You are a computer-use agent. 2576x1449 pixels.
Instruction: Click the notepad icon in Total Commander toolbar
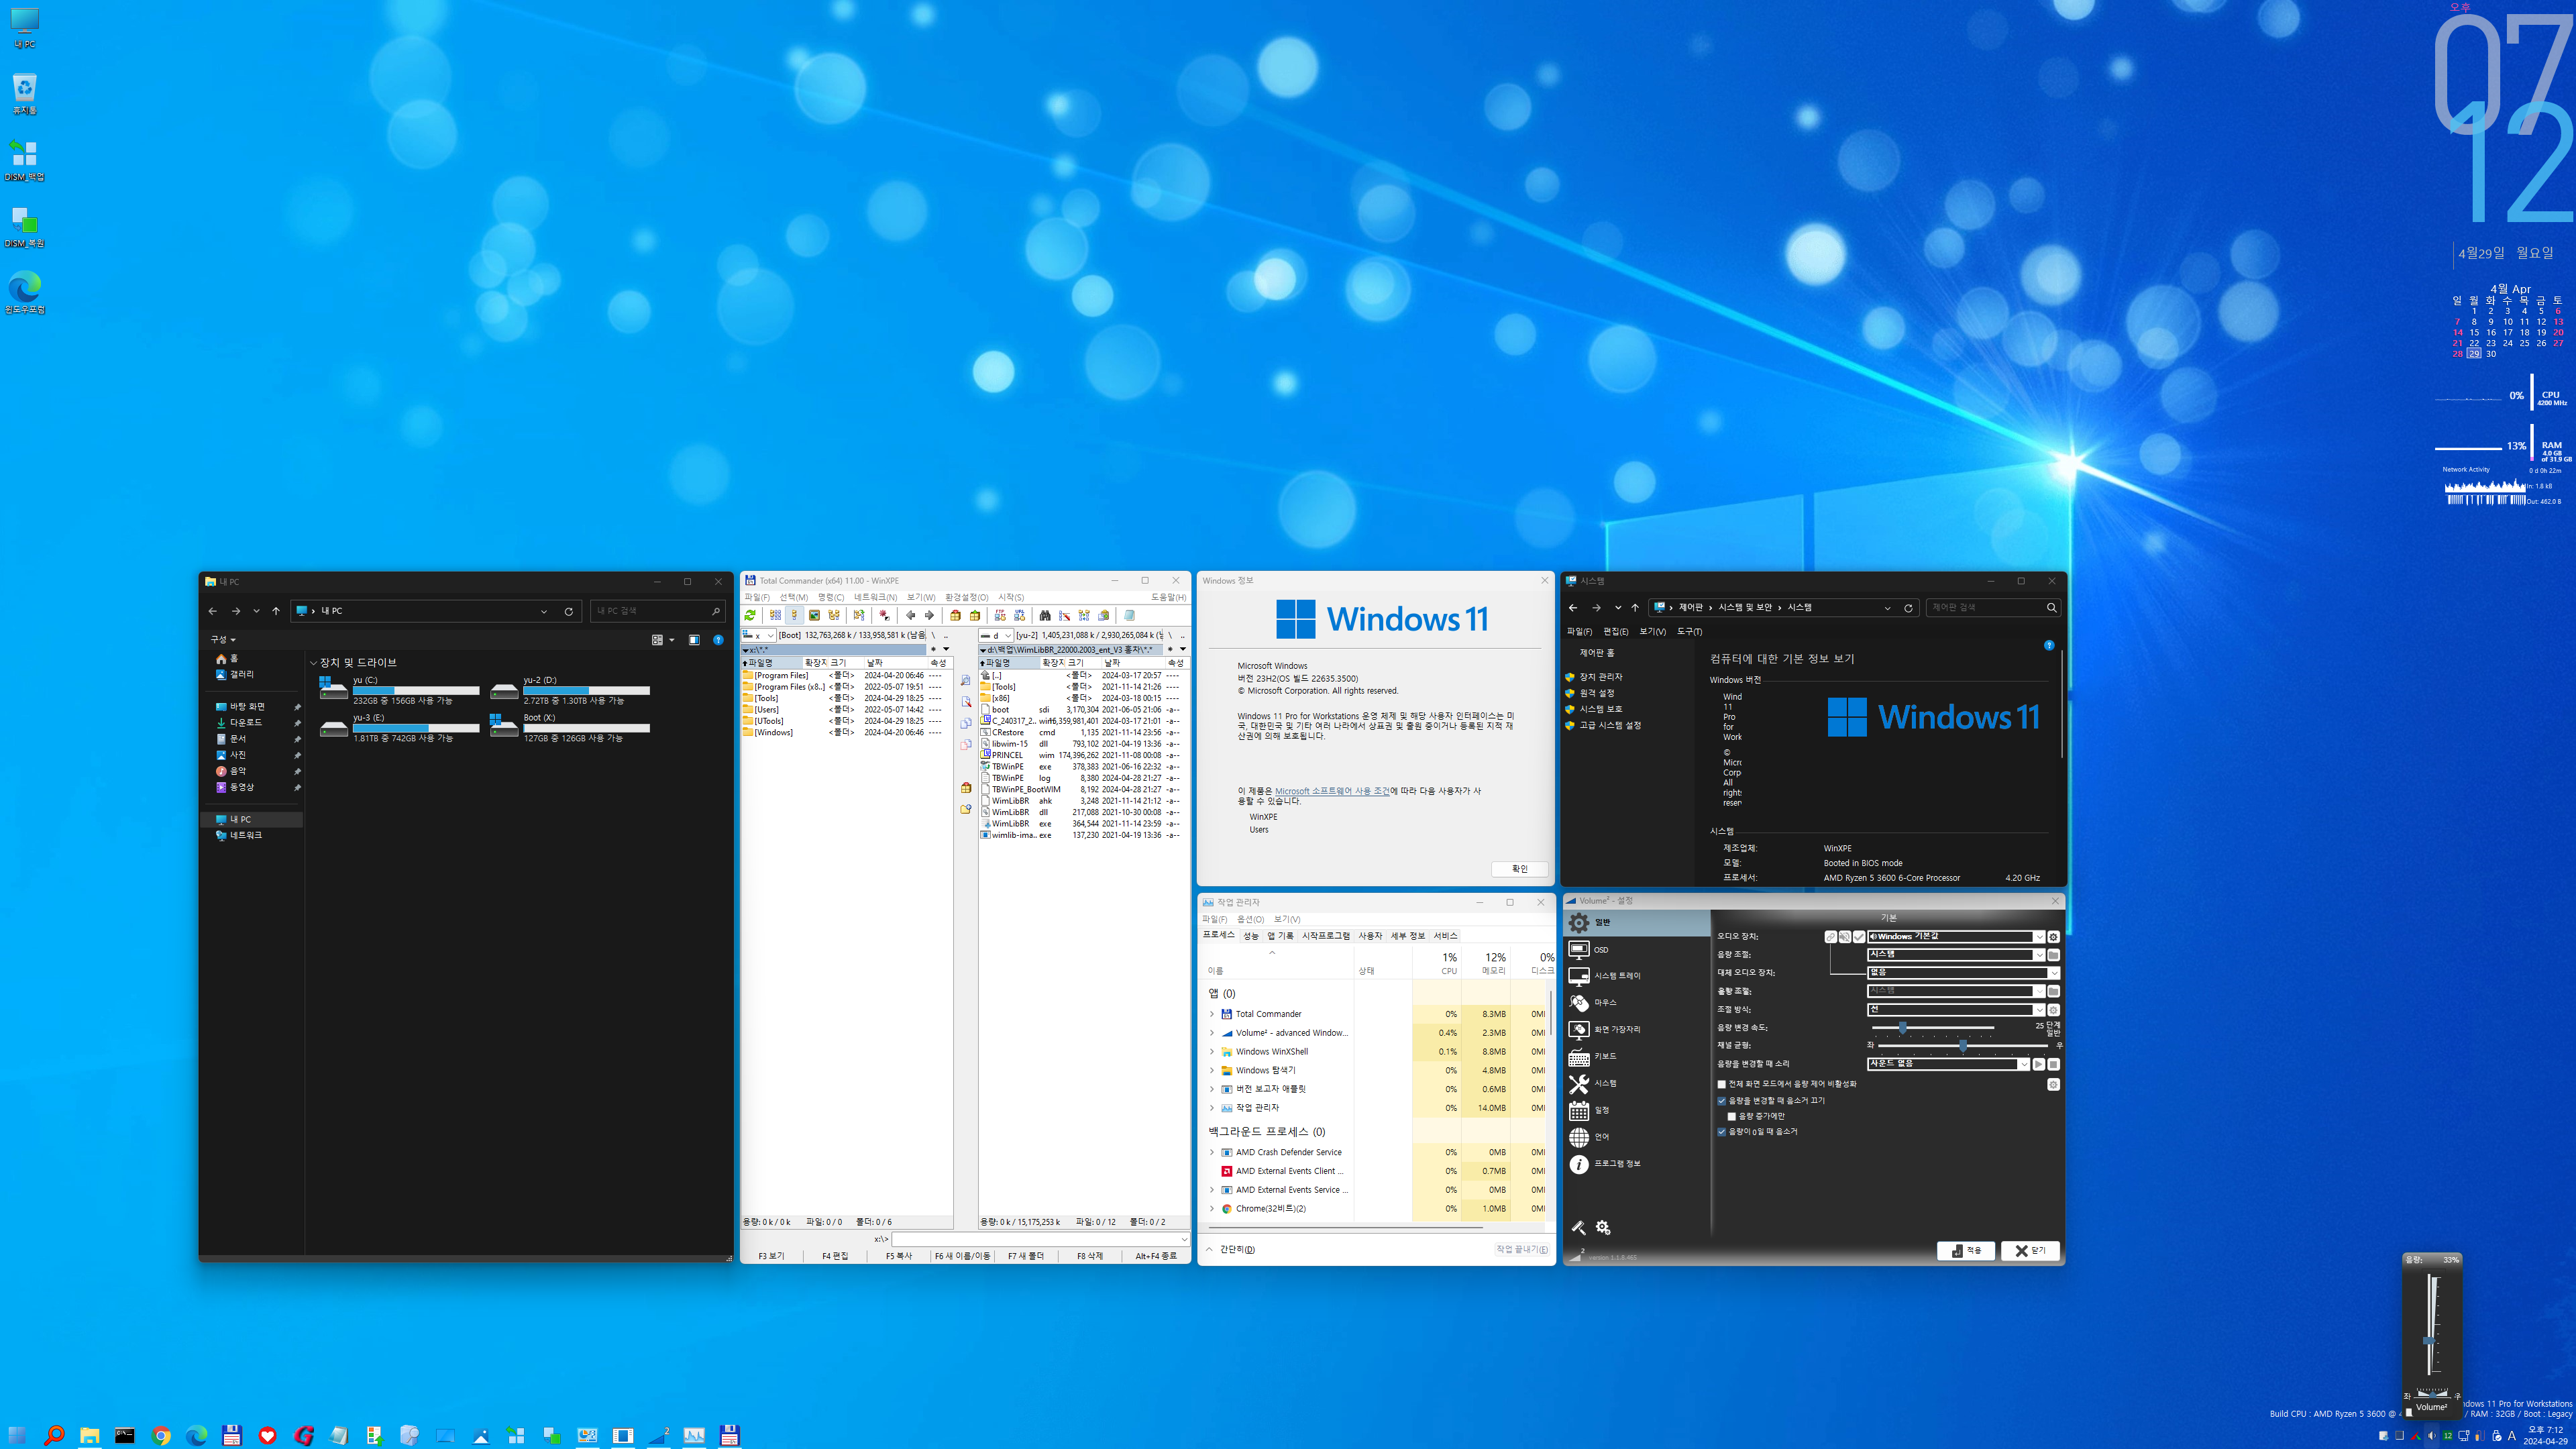tap(1130, 615)
